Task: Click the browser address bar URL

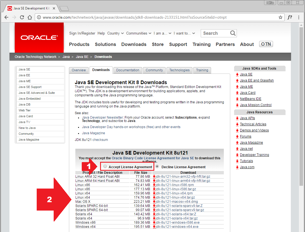Action: click(x=135, y=17)
